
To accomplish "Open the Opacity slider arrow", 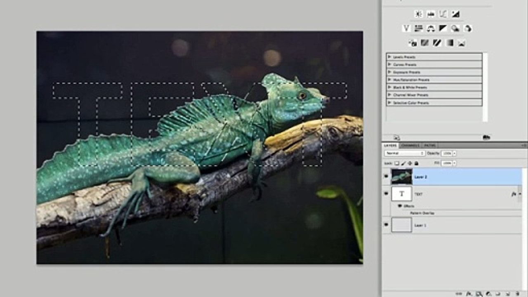I will (x=455, y=153).
